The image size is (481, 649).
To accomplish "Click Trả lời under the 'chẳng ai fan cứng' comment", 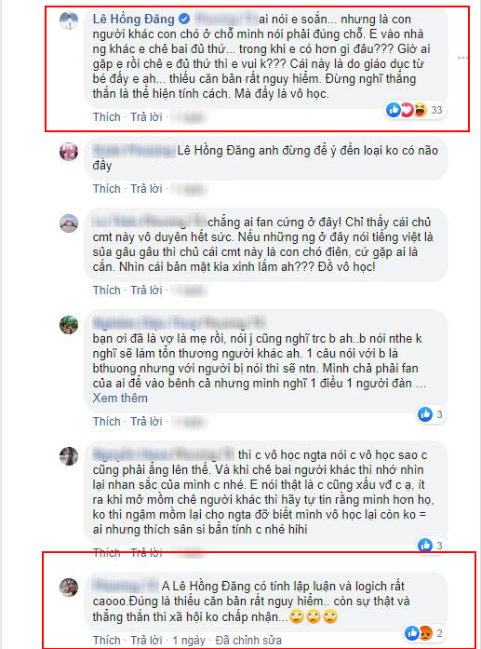I will pyautogui.click(x=146, y=291).
